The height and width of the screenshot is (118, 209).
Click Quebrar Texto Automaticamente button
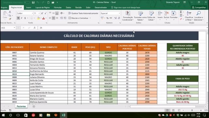pyautogui.click(x=83, y=13)
